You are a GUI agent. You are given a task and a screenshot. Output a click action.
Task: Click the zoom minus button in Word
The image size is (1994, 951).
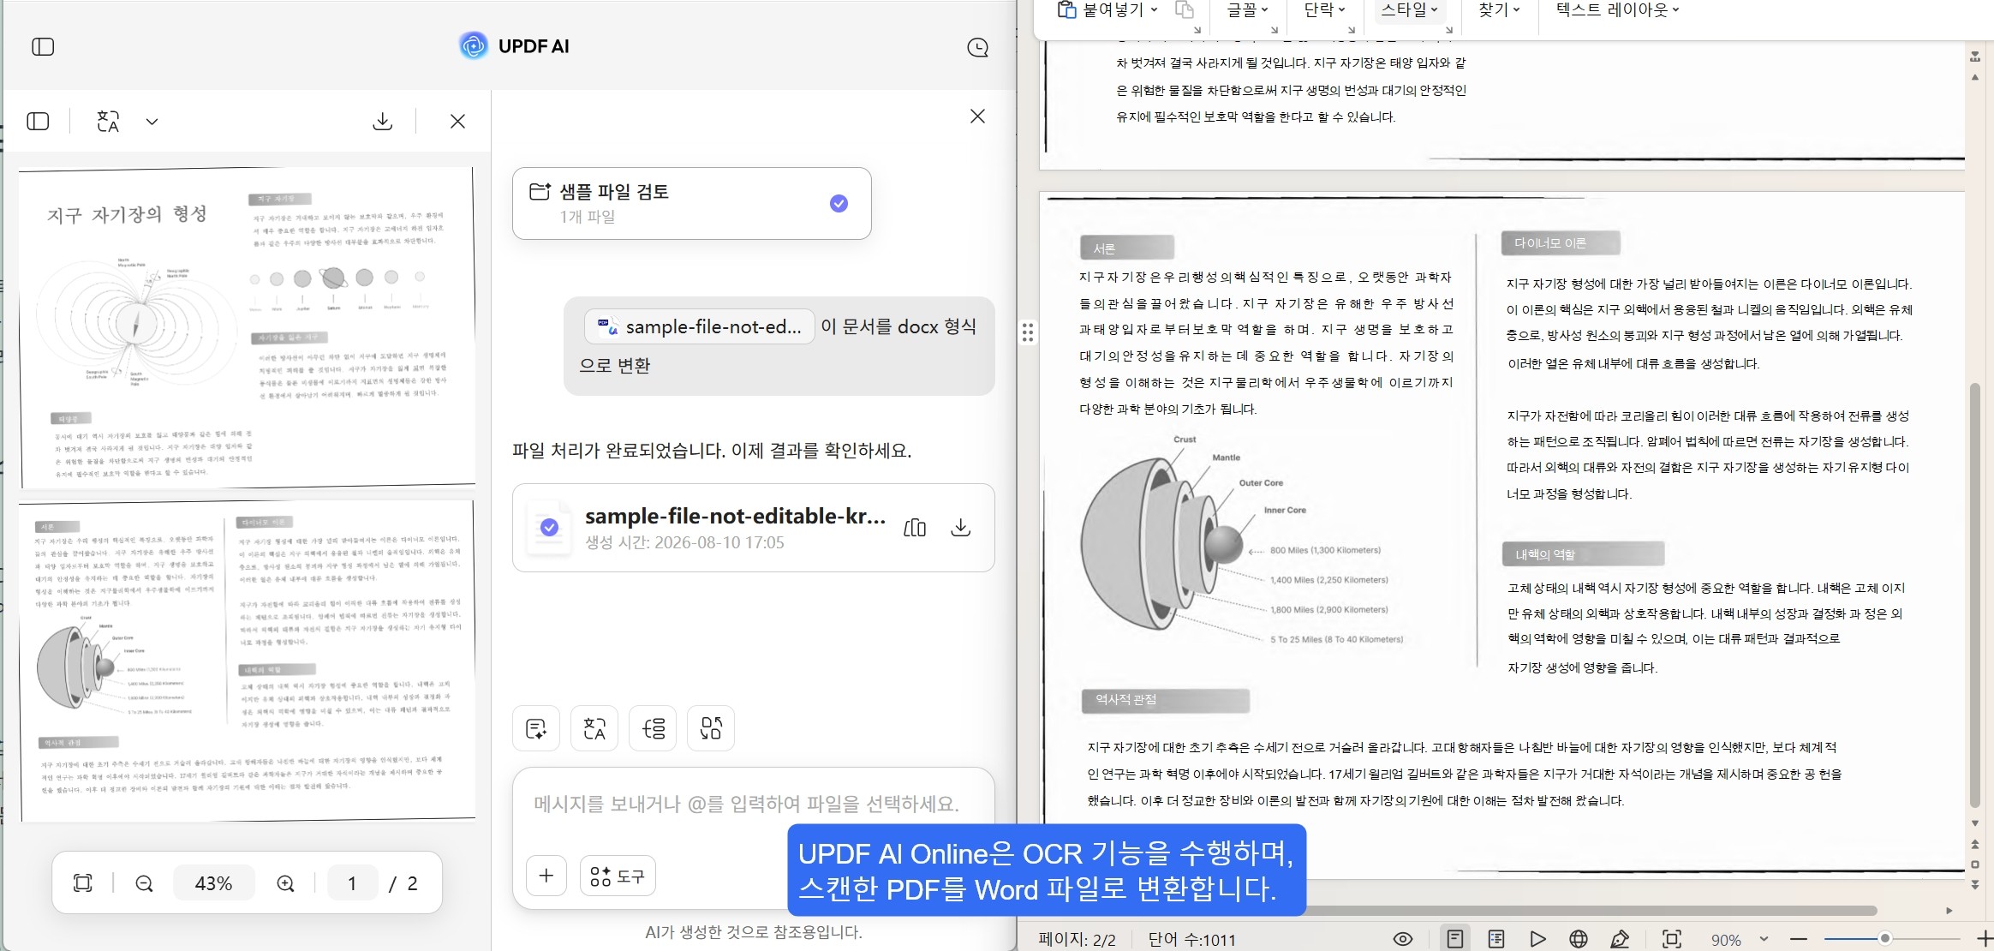pos(1799,939)
